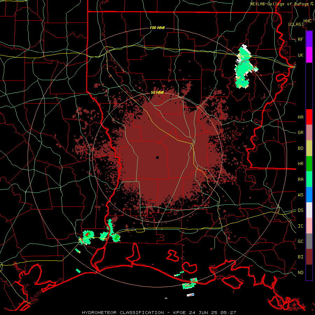This screenshot has width=315, height=315.
Task: Click the 05:27 time stamp
Action: point(229,313)
